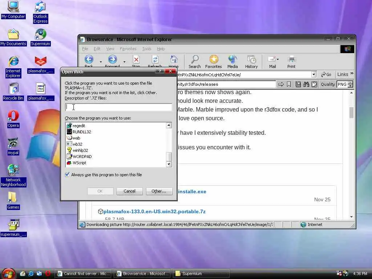
Task: Click the web page vertical scrollbar thumb
Action: tap(351, 113)
